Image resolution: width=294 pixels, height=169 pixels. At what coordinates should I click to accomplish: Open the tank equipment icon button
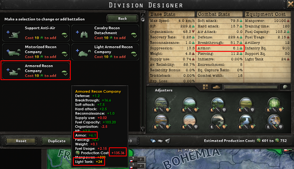[217, 87]
